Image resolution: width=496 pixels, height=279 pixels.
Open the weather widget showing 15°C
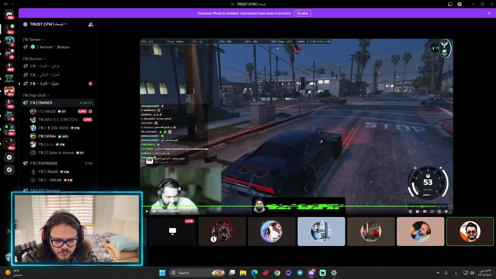(x=14, y=273)
